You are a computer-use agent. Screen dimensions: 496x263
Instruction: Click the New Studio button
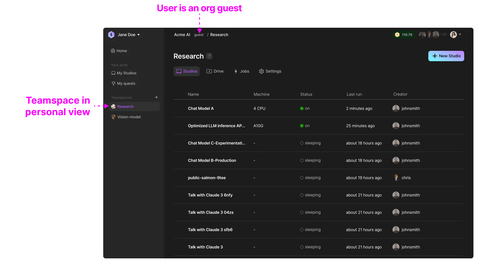pyautogui.click(x=446, y=56)
